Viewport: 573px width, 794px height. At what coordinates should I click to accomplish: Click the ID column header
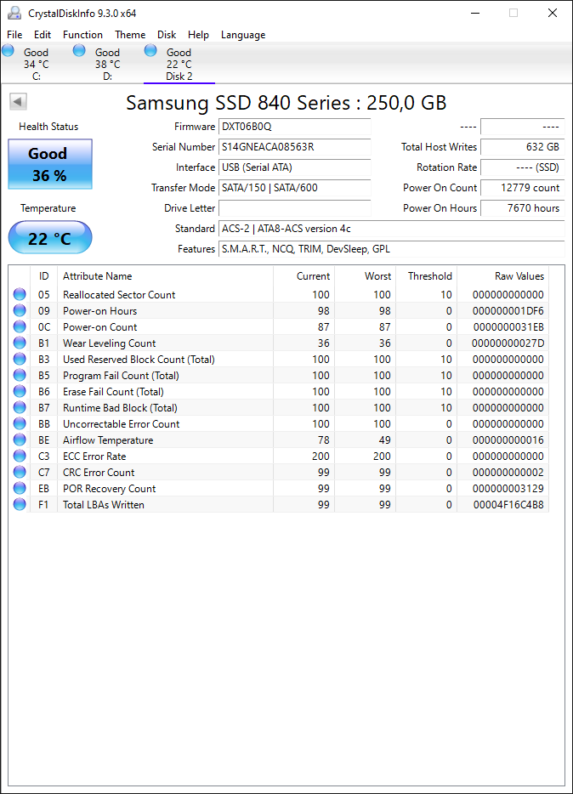44,276
